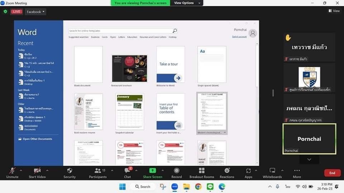Open the Participants panel

tap(97, 171)
